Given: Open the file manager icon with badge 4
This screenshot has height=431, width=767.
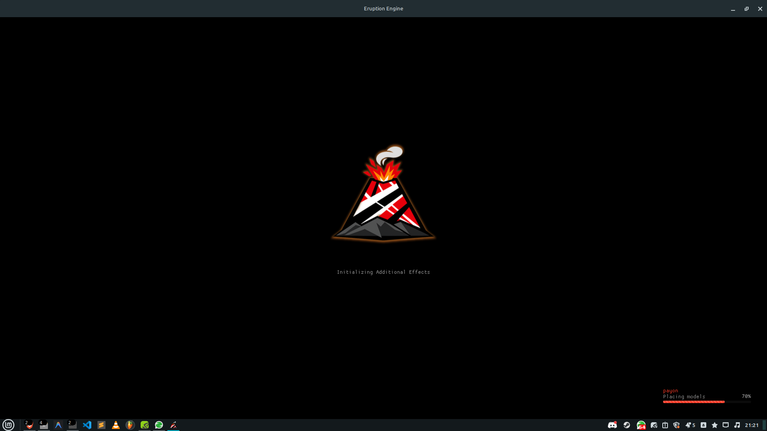Looking at the screenshot, I should tap(44, 425).
